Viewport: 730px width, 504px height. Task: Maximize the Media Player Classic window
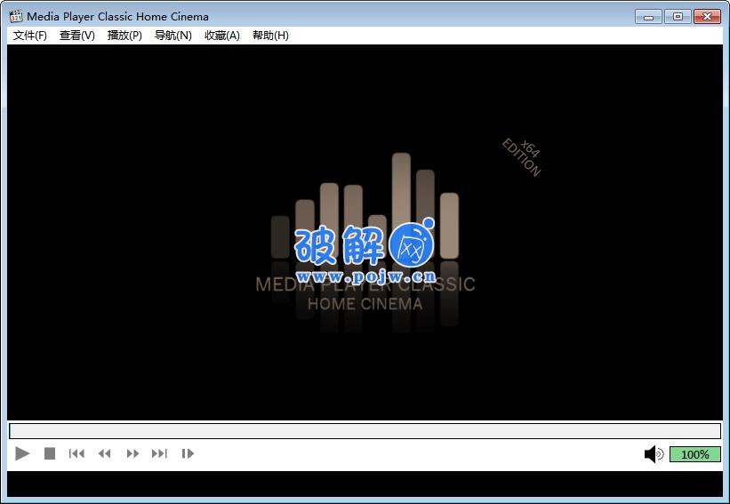pyautogui.click(x=678, y=17)
